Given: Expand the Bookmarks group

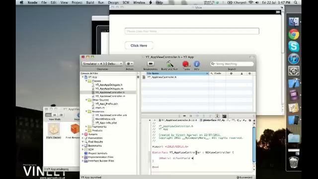Looking at the screenshot, I should (83, 146).
